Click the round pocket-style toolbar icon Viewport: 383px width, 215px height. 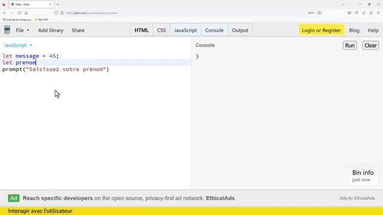[357, 13]
